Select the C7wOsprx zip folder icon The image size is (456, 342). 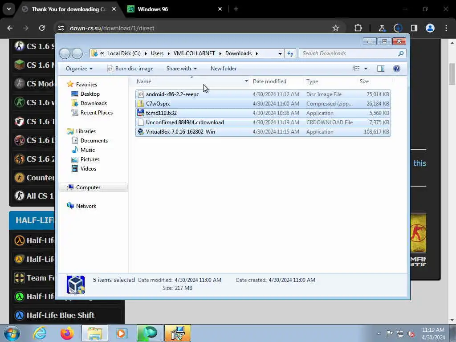point(141,103)
